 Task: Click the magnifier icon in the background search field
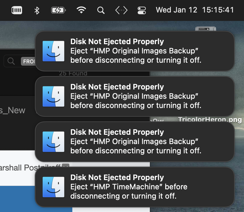(x=11, y=61)
